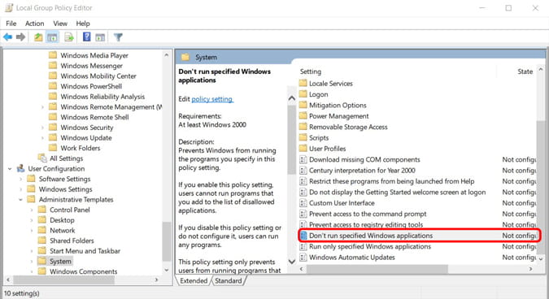
Task: Click the Up one level folder icon
Action: [x=38, y=37]
